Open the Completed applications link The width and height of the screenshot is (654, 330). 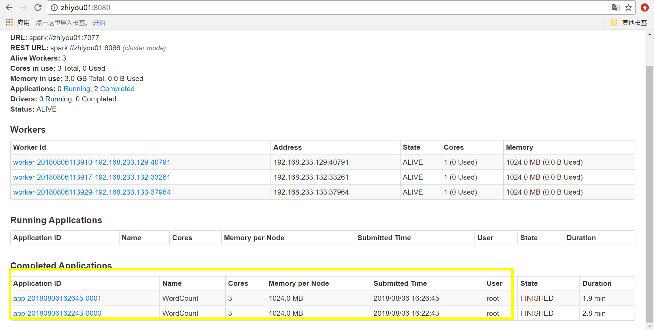[117, 89]
